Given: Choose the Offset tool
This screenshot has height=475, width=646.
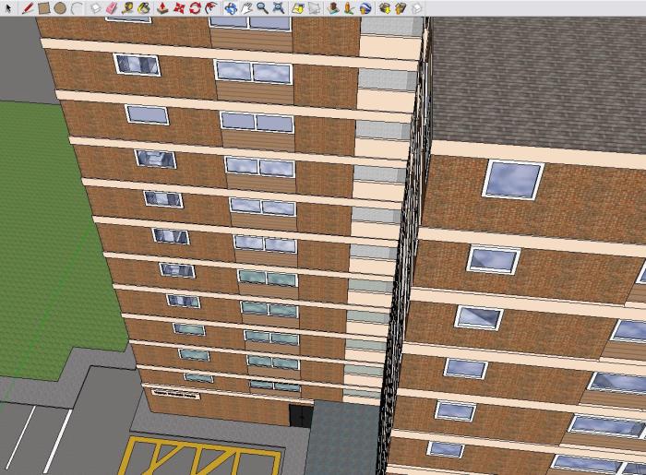Looking at the screenshot, I should [x=211, y=7].
